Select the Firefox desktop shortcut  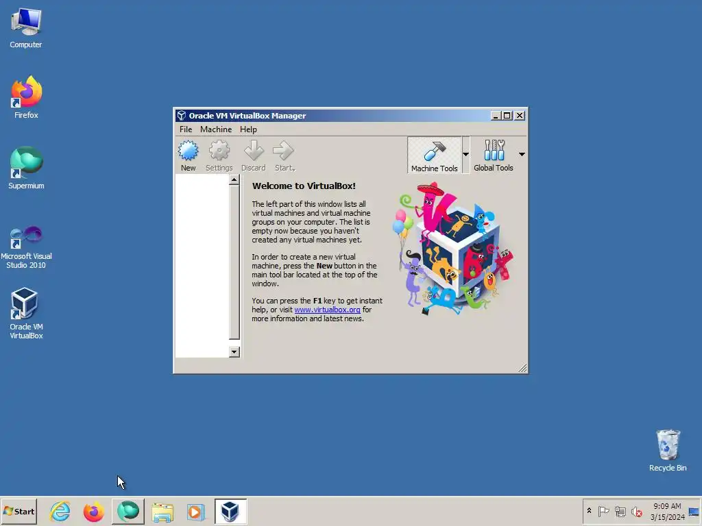tap(26, 97)
